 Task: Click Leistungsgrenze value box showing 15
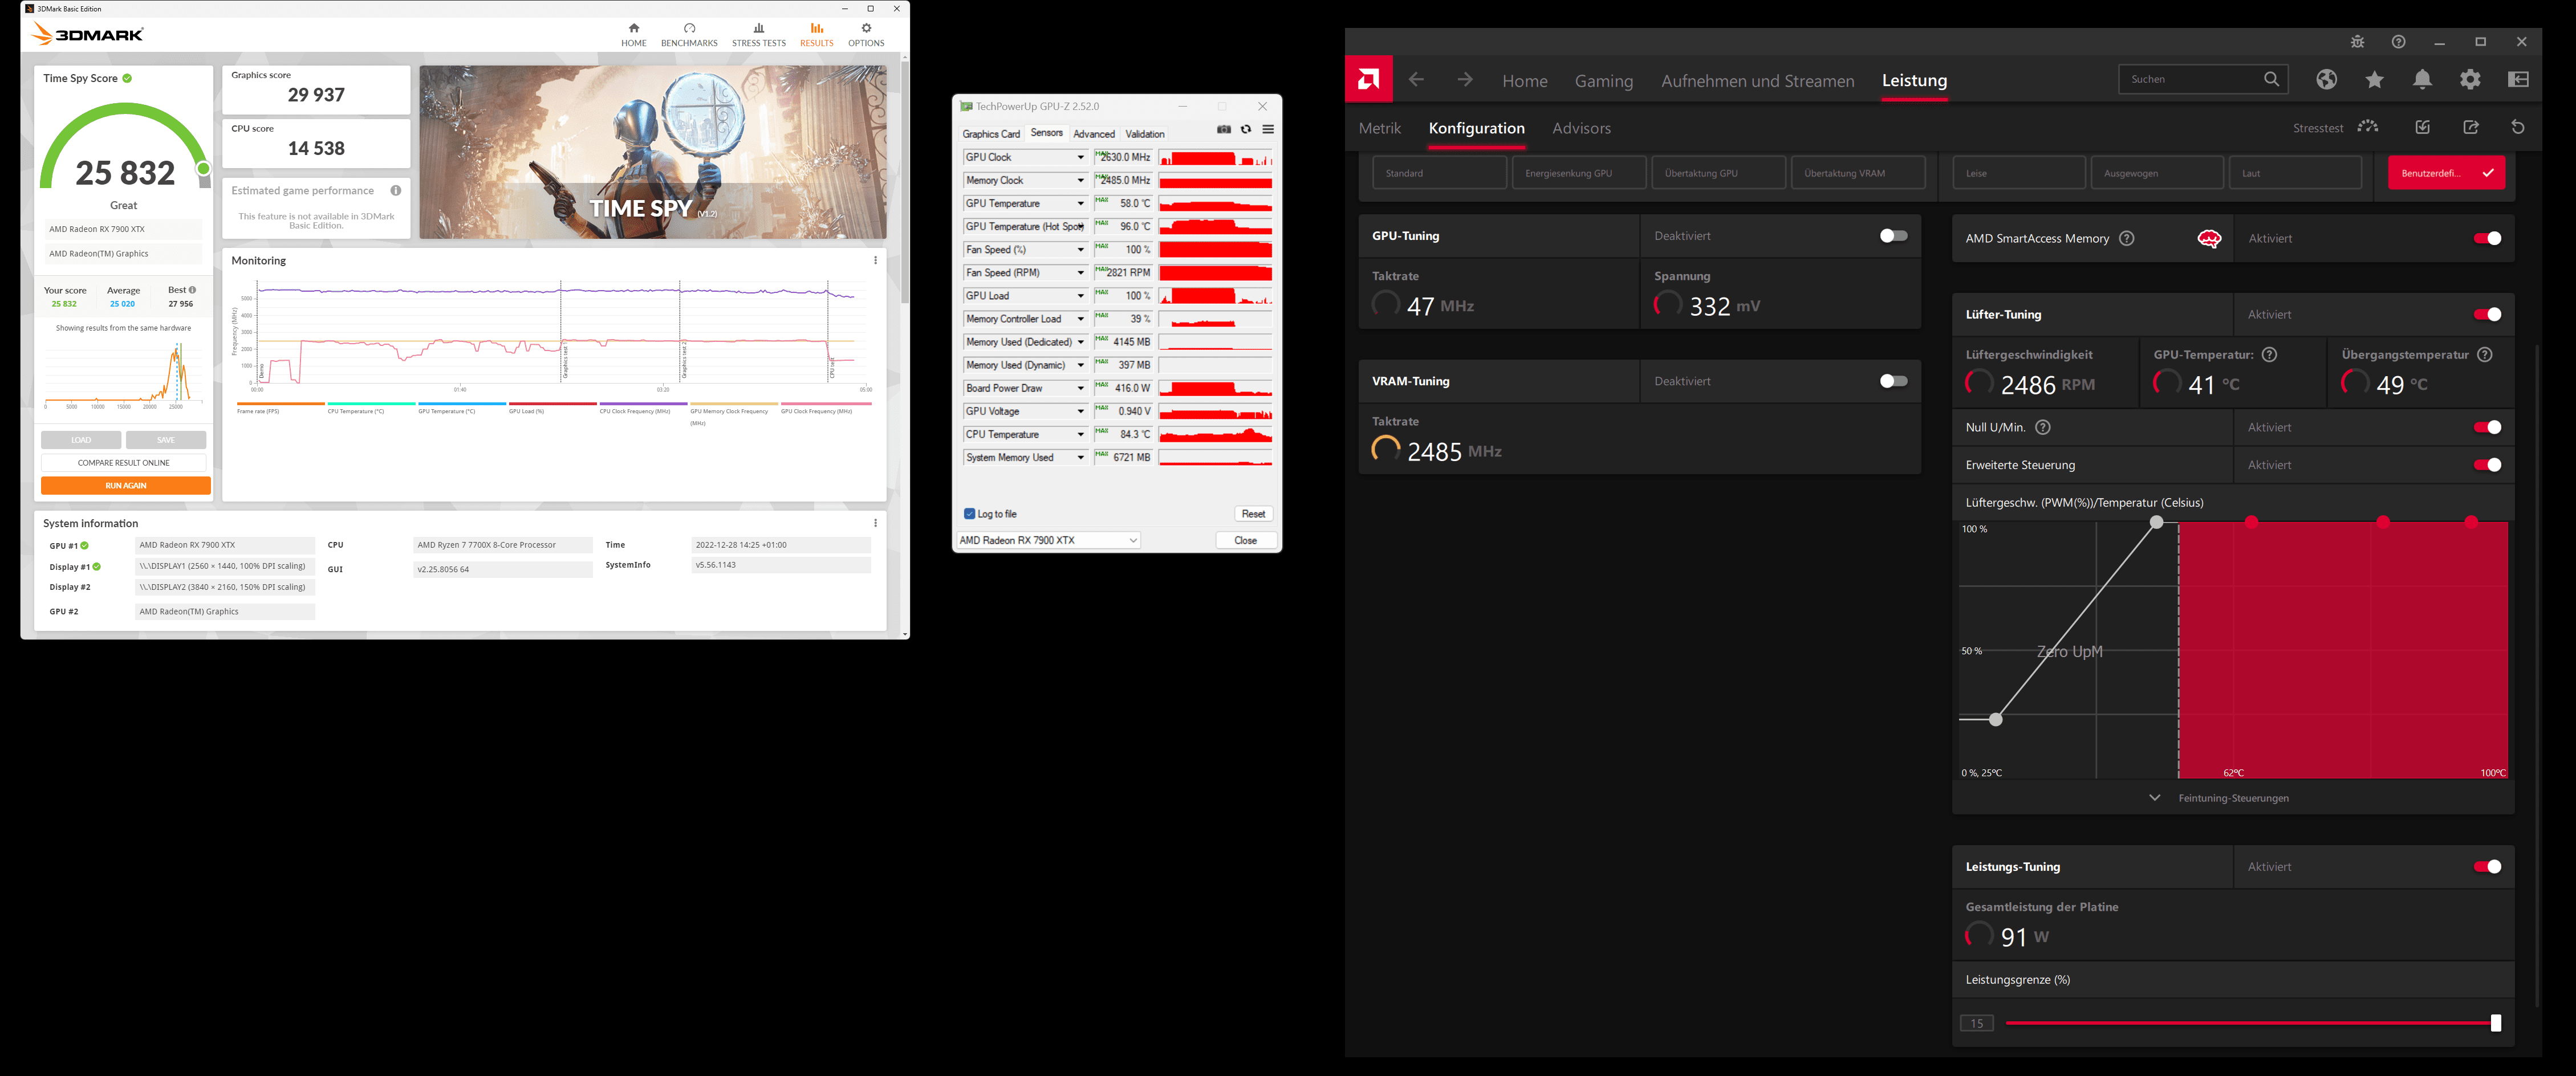click(x=1976, y=1023)
